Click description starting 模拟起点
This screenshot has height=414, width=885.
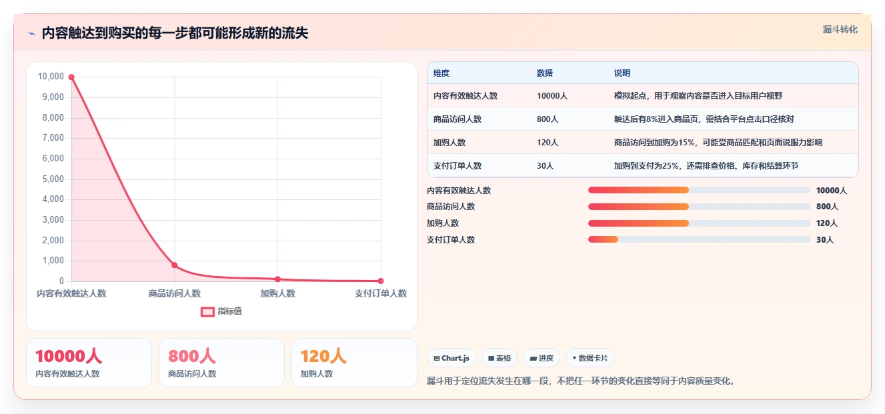pos(698,96)
